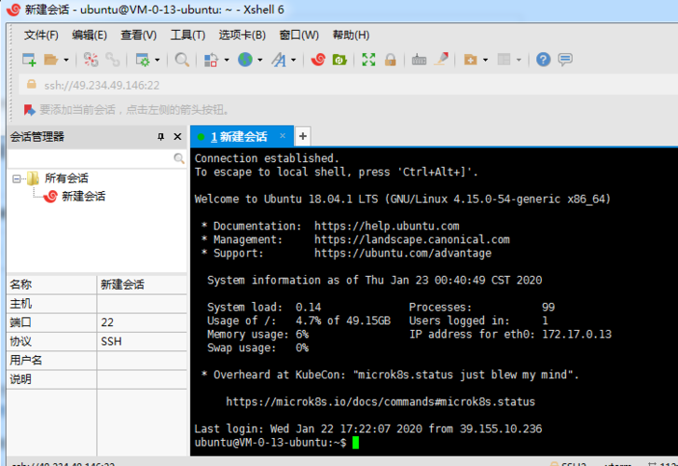Click the microk8s.io docs URL in terminal
Viewport: 678px width, 466px height.
click(x=381, y=402)
